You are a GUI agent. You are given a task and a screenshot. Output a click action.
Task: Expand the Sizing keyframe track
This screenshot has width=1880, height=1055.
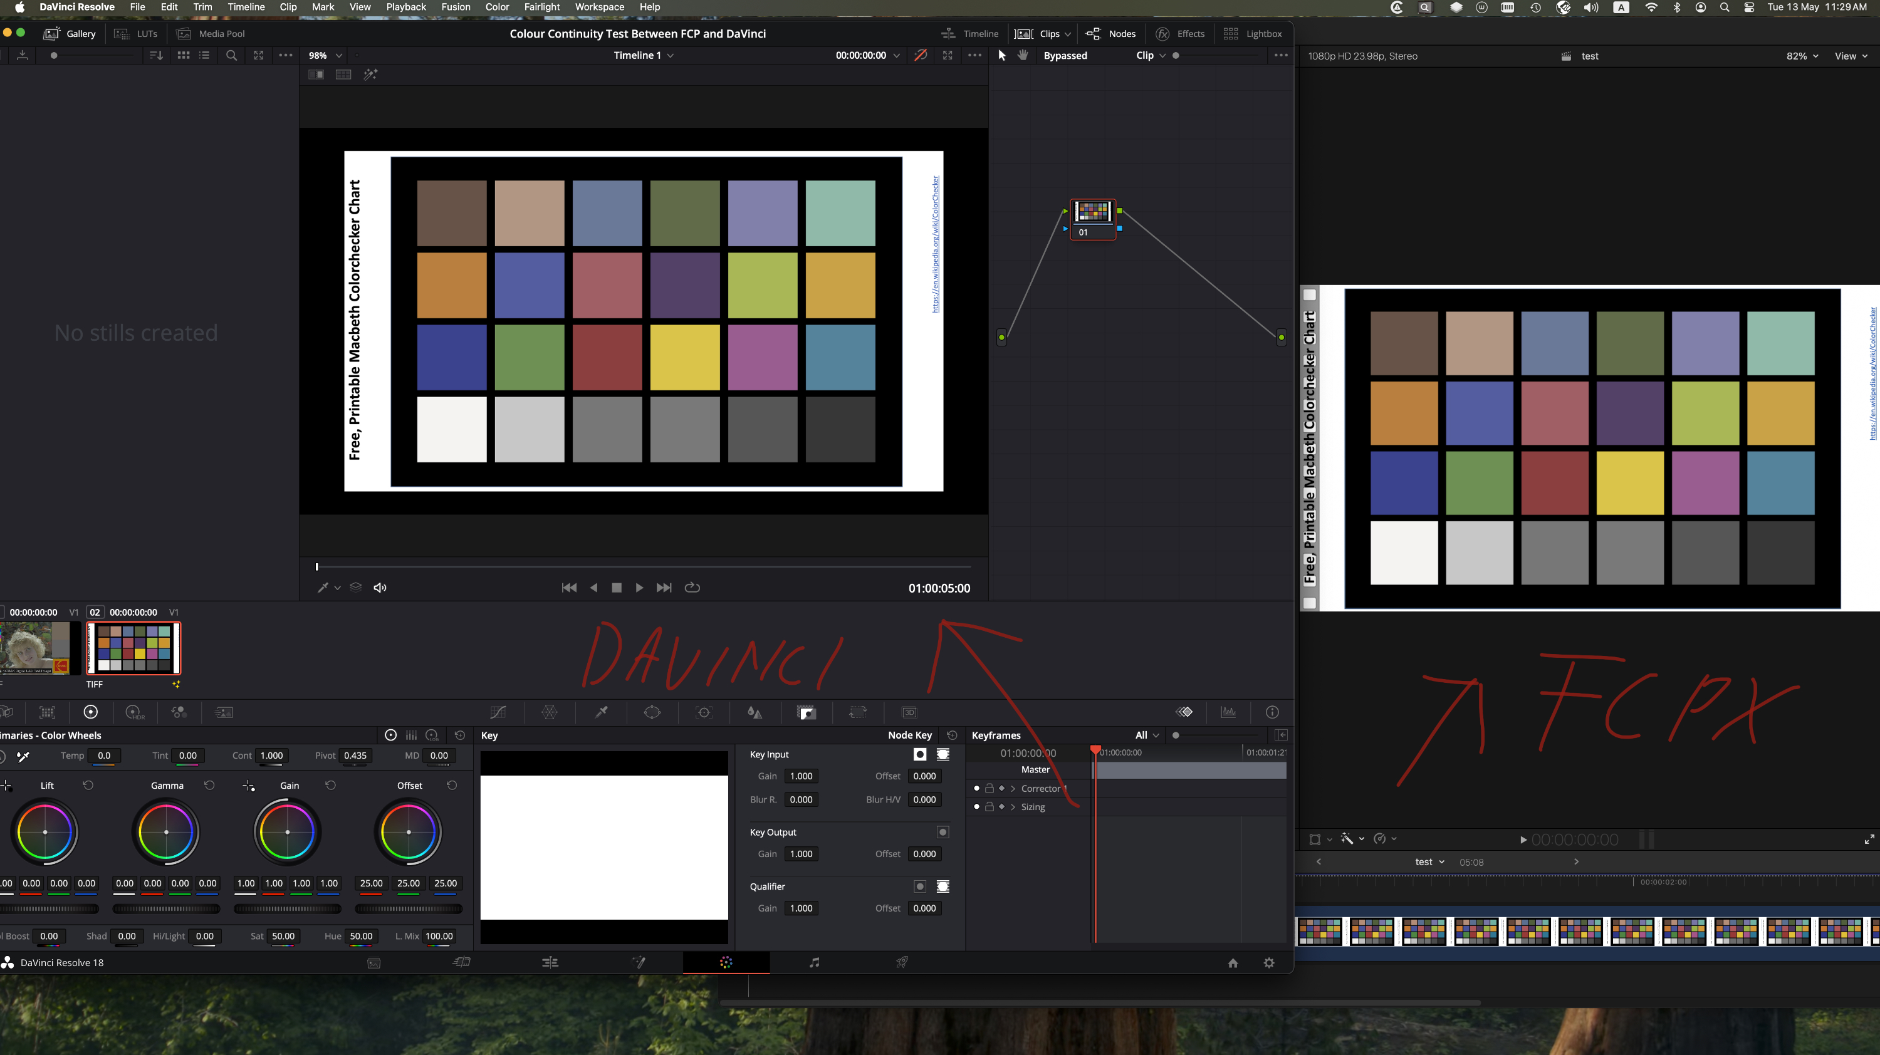coord(1013,807)
